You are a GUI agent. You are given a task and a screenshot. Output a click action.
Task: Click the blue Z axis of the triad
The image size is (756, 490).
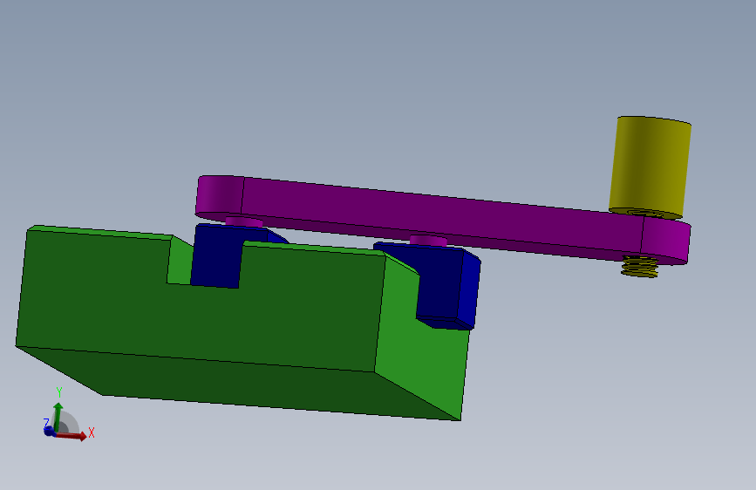click(x=49, y=431)
